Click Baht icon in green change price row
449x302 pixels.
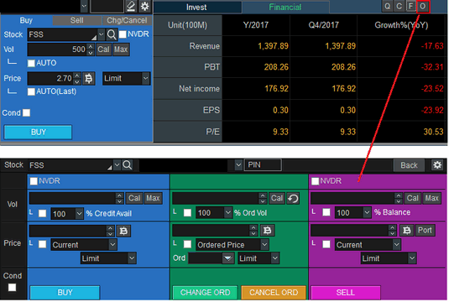point(267,231)
